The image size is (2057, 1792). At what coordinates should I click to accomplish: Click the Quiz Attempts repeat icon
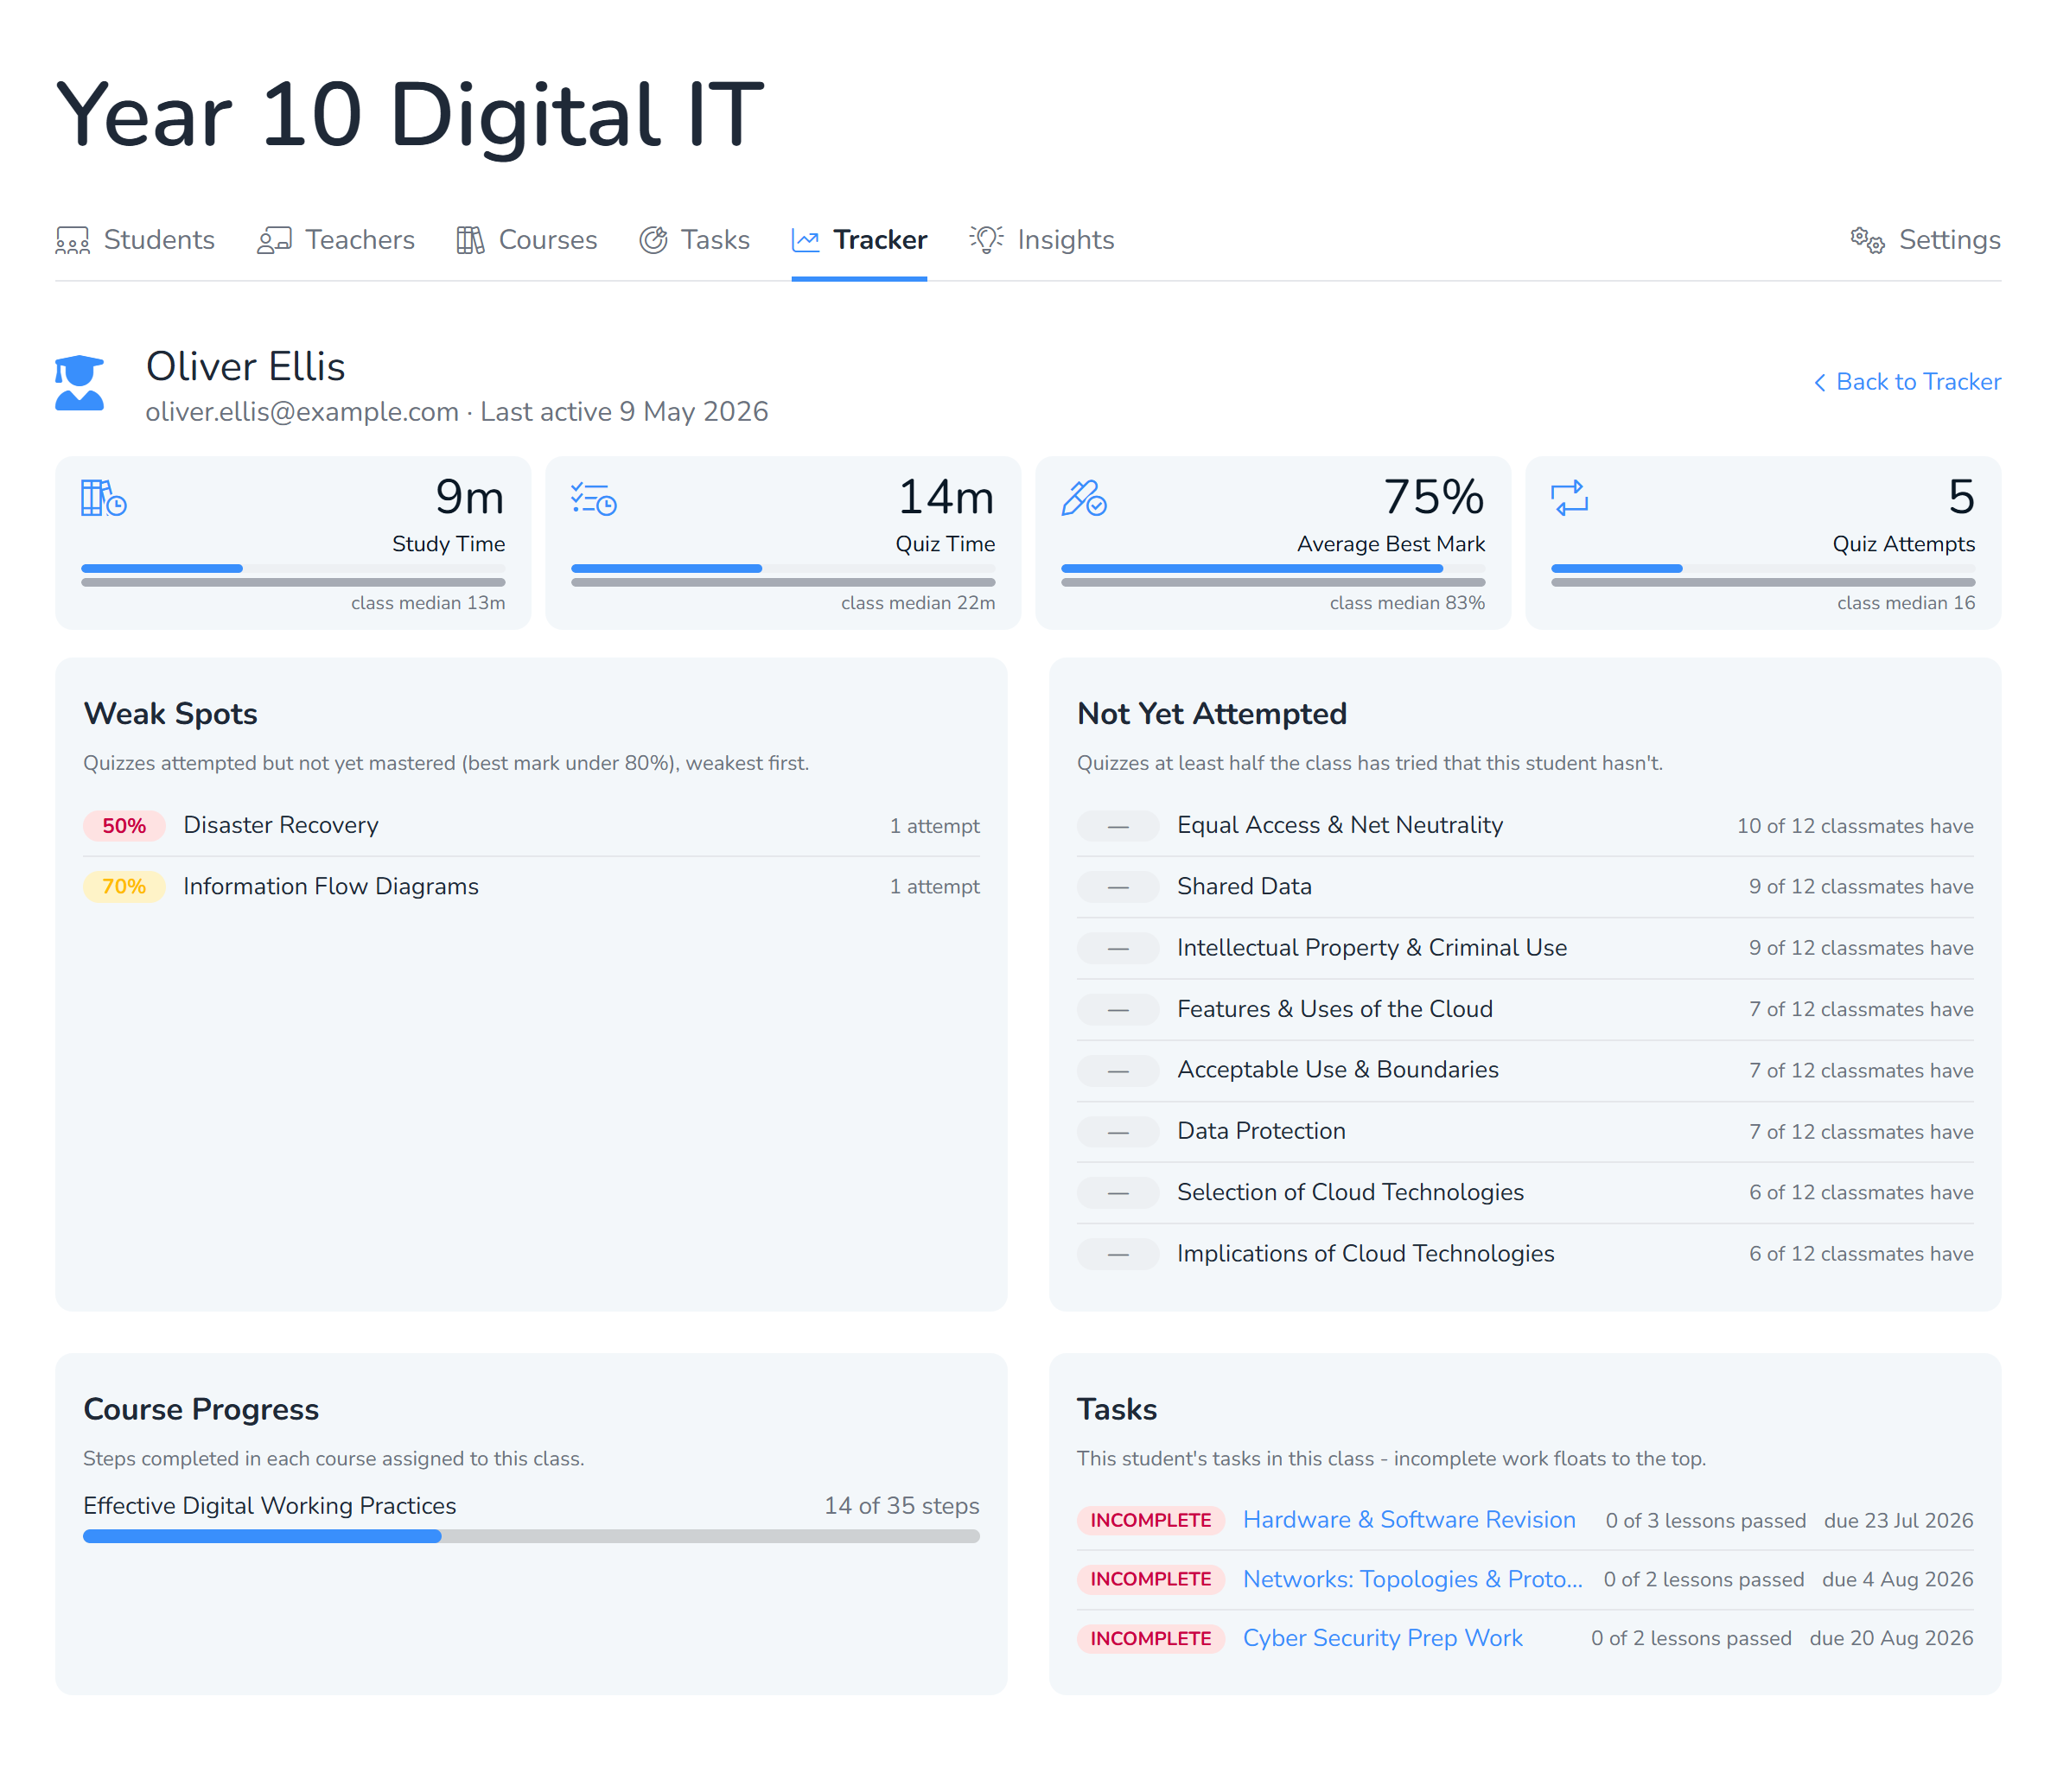(x=1570, y=498)
